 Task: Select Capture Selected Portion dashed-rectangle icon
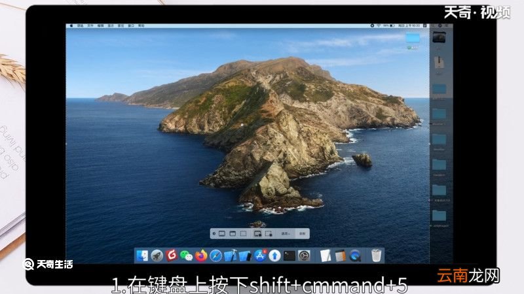[243, 234]
